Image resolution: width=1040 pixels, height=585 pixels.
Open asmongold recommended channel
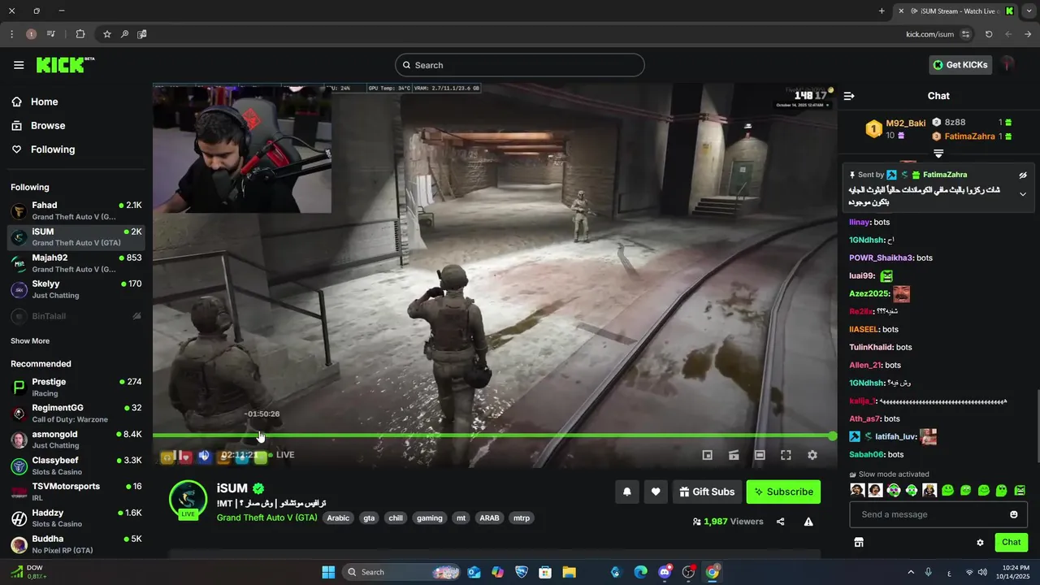(76, 440)
